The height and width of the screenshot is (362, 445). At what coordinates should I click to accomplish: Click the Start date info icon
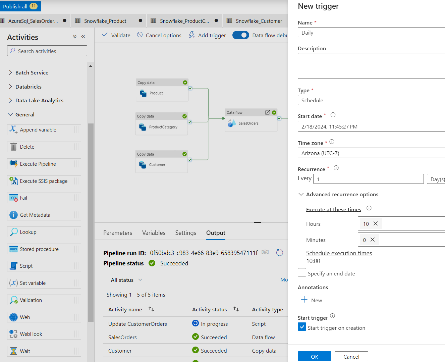coord(333,115)
